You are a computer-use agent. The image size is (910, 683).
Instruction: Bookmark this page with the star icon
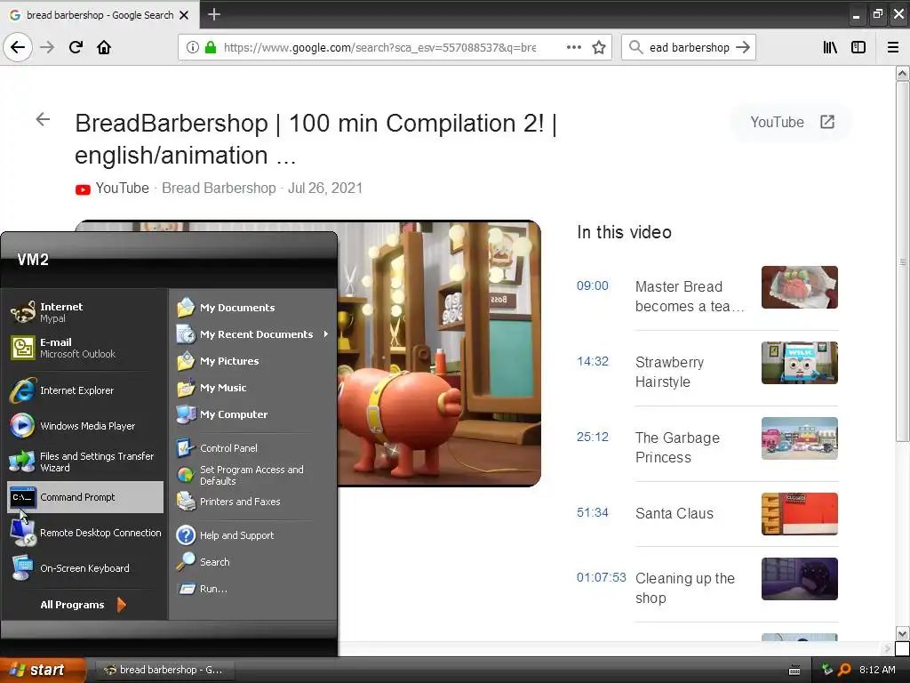599,47
